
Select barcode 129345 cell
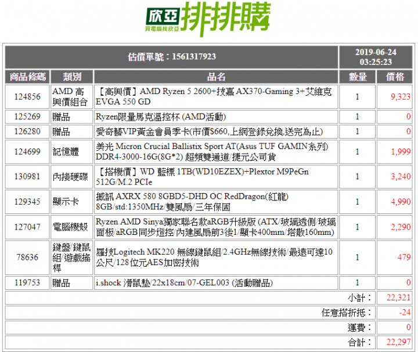pos(27,202)
